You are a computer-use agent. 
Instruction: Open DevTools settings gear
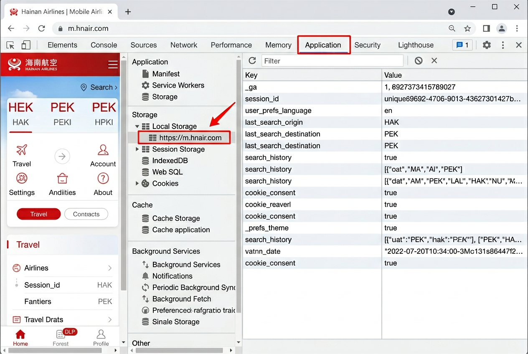tap(487, 45)
